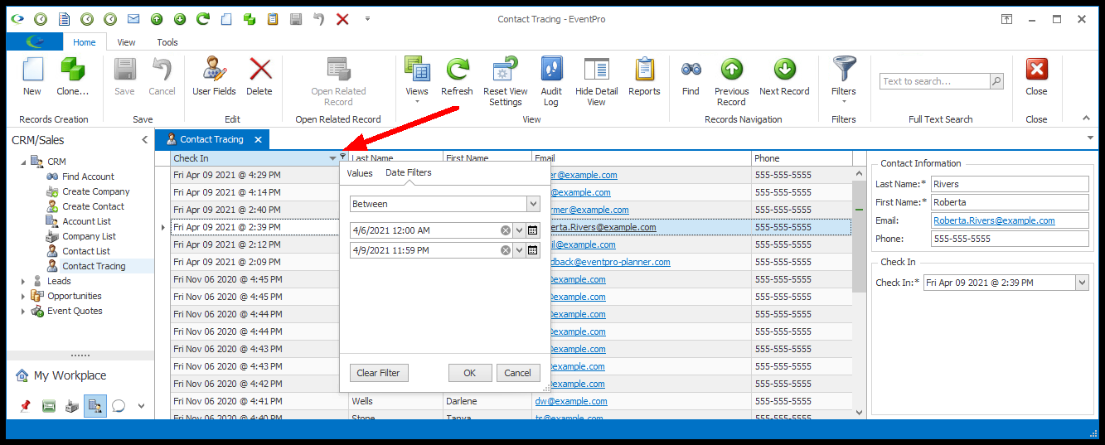Switch to the View ribbon tab
This screenshot has width=1105, height=445.
(126, 42)
